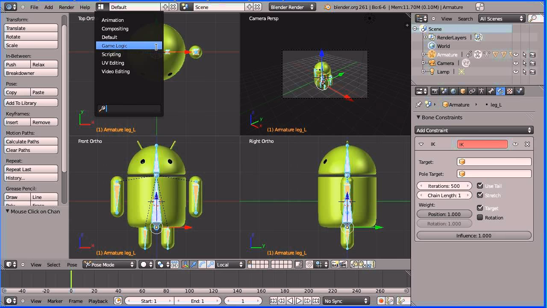Screen dimensions: 547x308
Task: Open the Add Constraint dropdown
Action: point(474,130)
